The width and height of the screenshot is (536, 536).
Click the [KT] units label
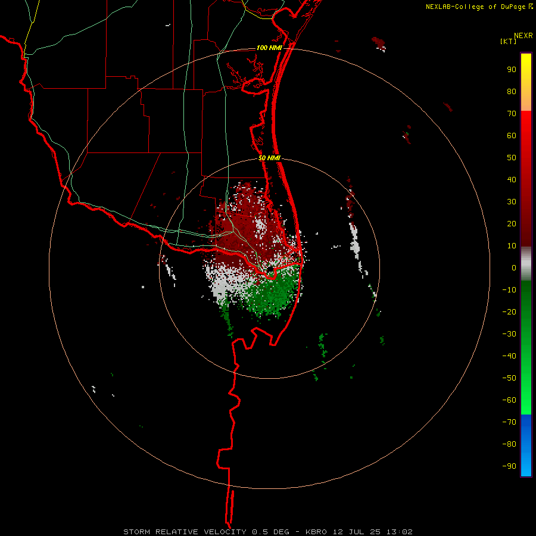click(x=509, y=41)
